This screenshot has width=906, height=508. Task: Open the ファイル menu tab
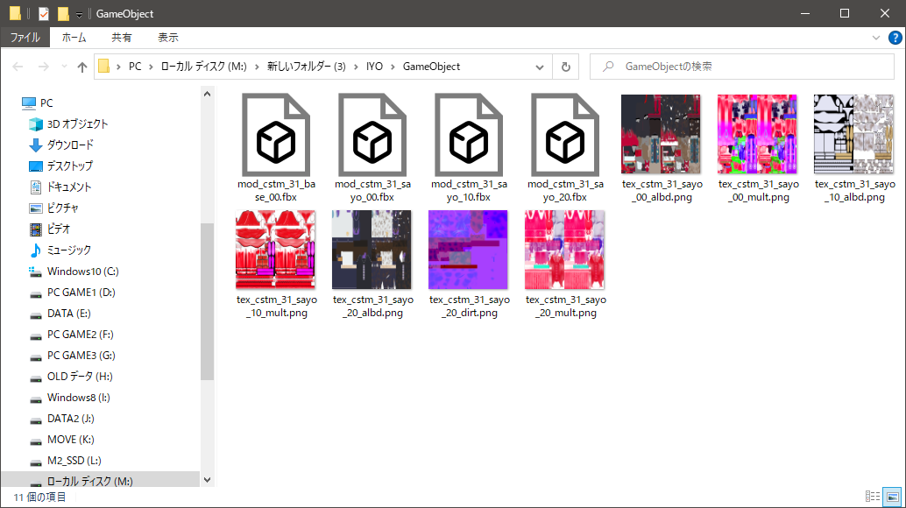25,38
